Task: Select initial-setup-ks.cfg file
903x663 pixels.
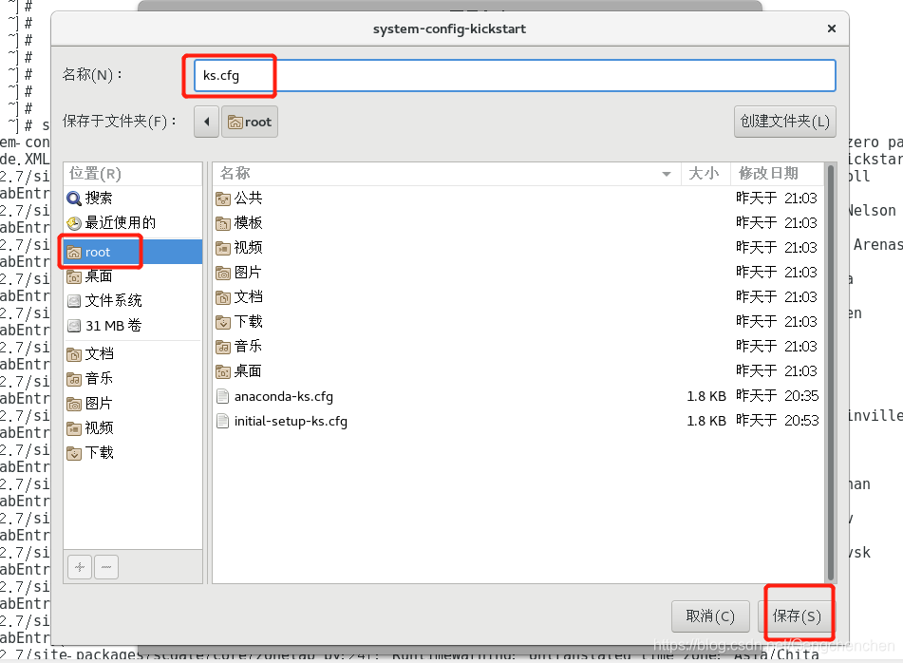Action: (x=518, y=421)
